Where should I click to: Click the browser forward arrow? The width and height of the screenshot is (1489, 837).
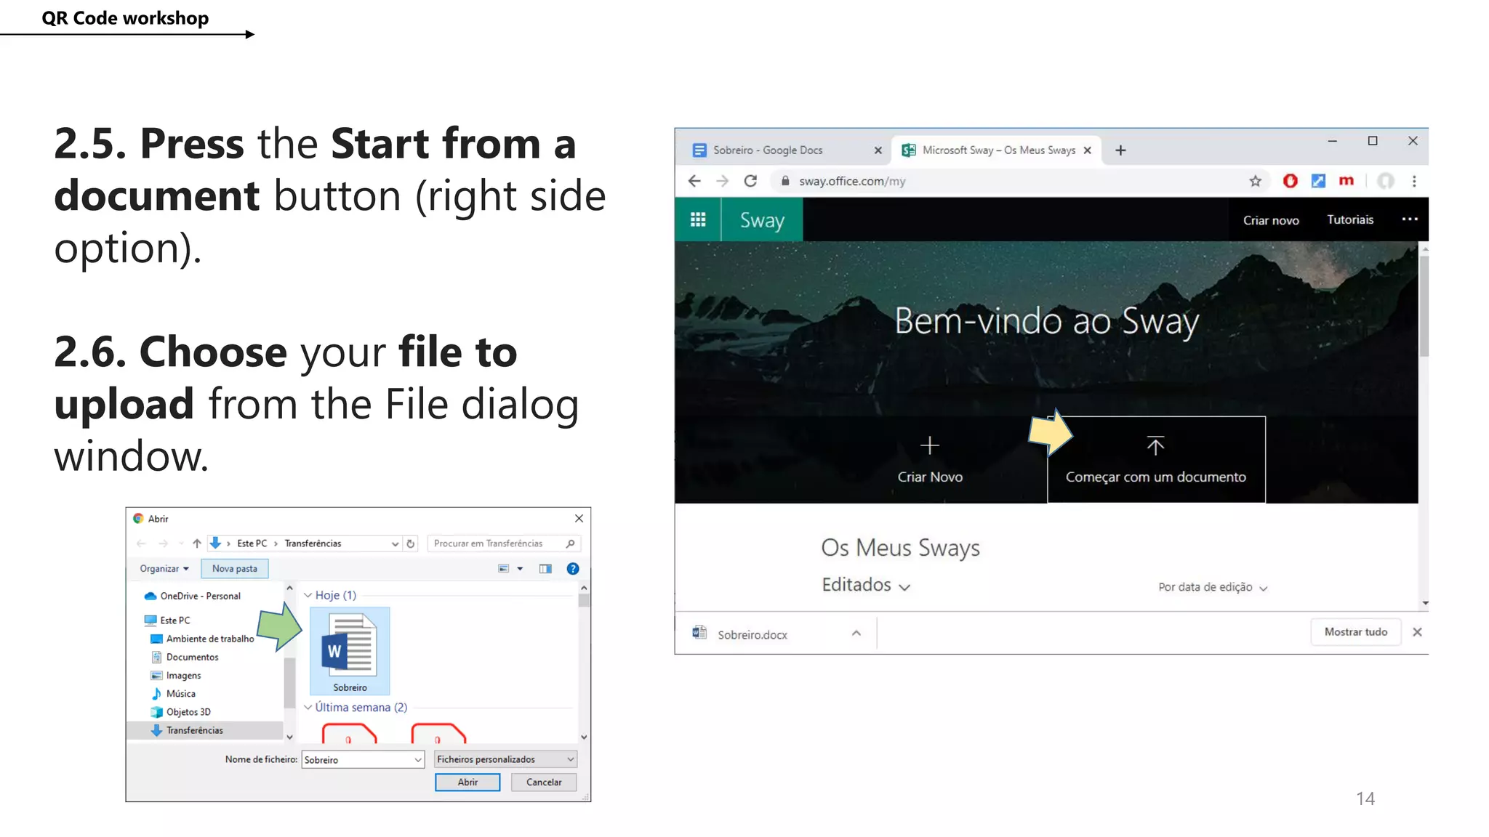722,181
